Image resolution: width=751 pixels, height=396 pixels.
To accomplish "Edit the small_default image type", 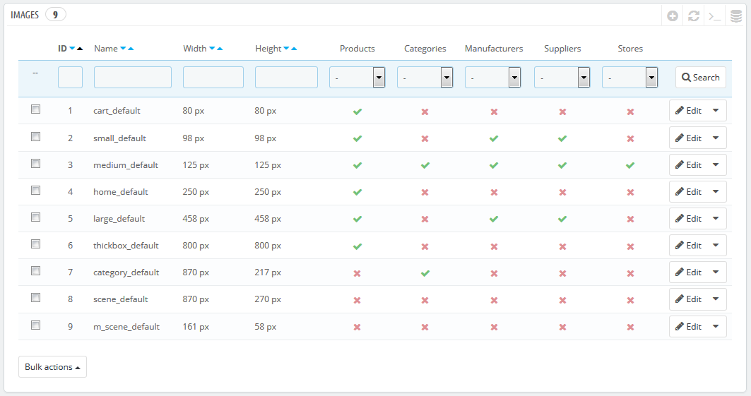I will (x=689, y=138).
